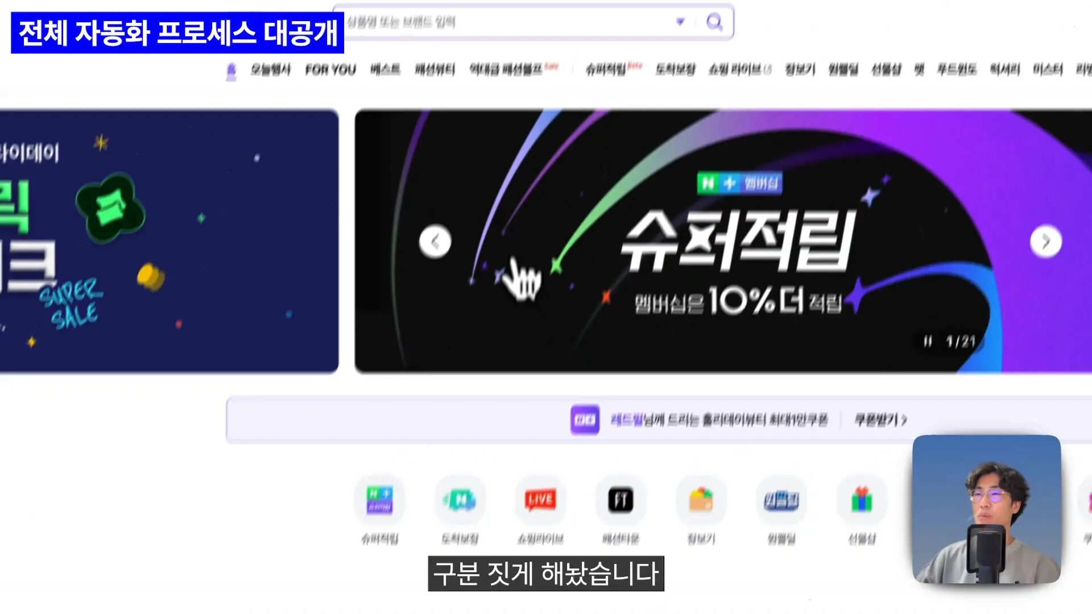The height and width of the screenshot is (614, 1092).
Task: Select 장보기 in the top navigation
Action: 800,70
